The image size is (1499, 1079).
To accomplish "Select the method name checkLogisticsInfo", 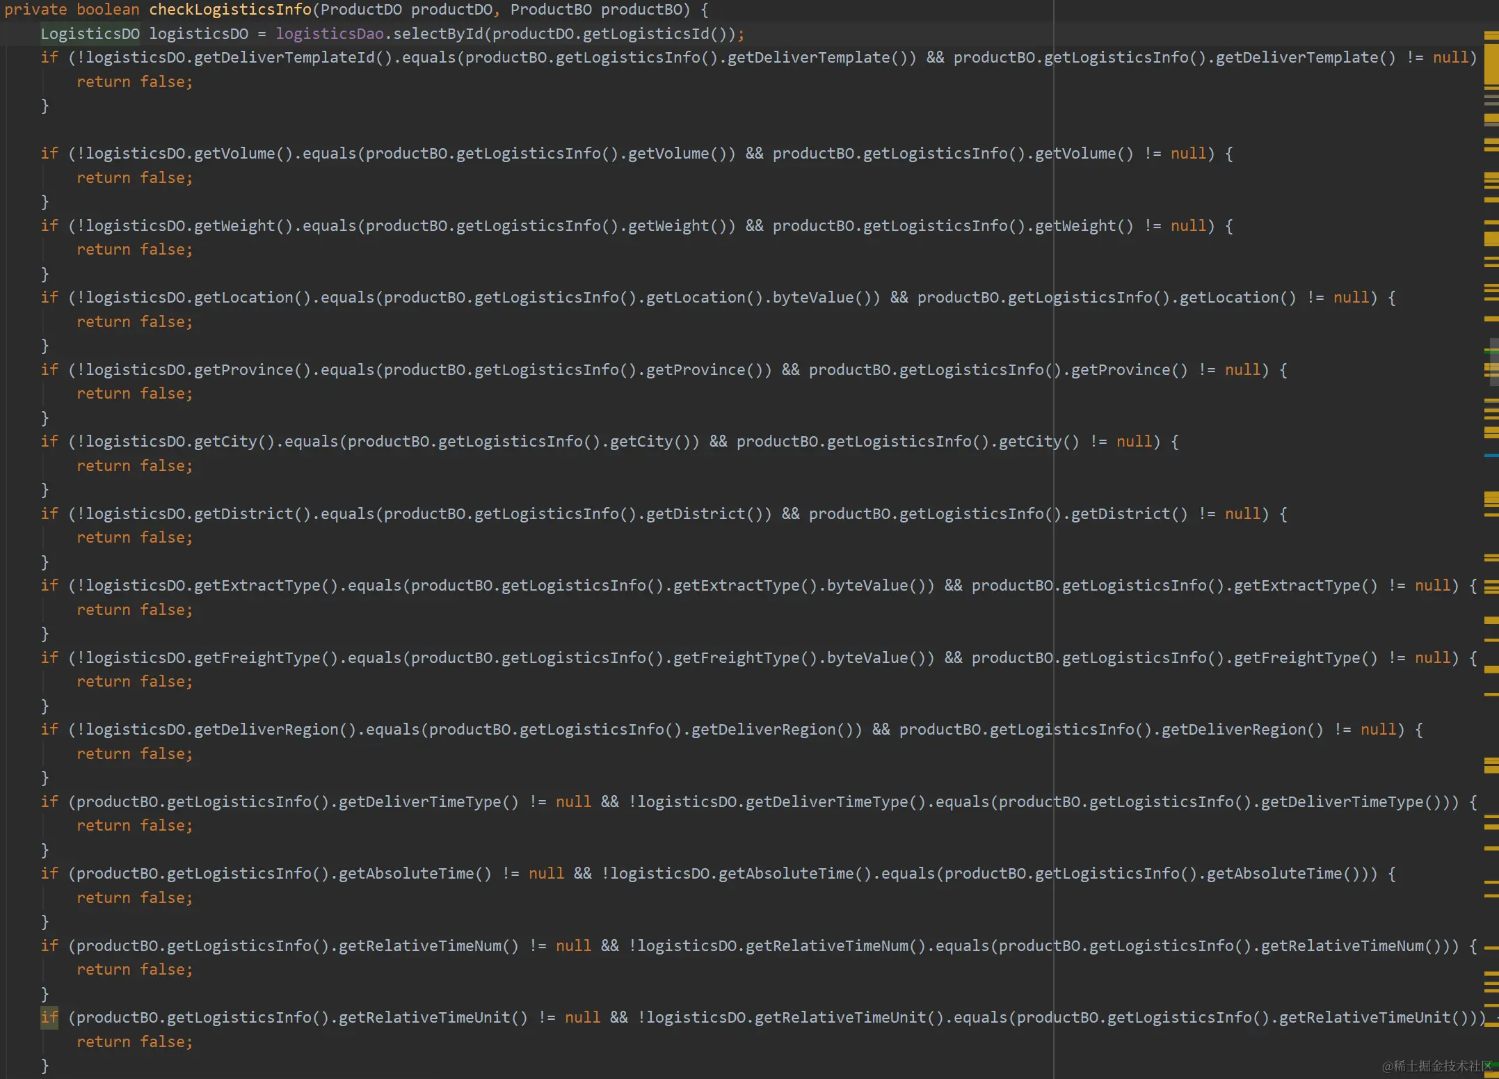I will tap(230, 9).
